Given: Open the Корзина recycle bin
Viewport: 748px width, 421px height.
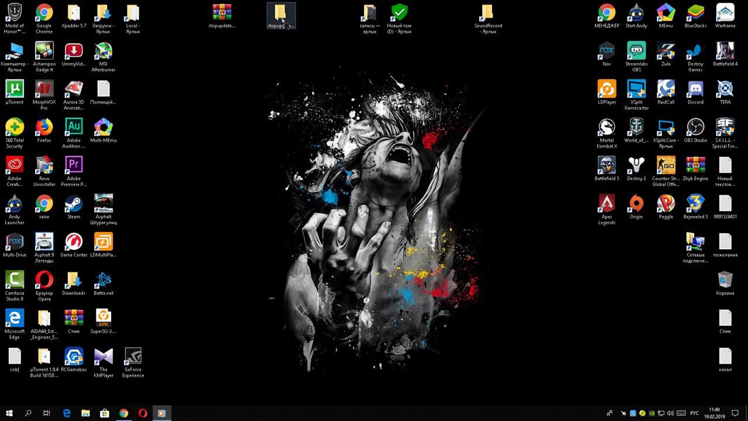Looking at the screenshot, I should pos(725,283).
